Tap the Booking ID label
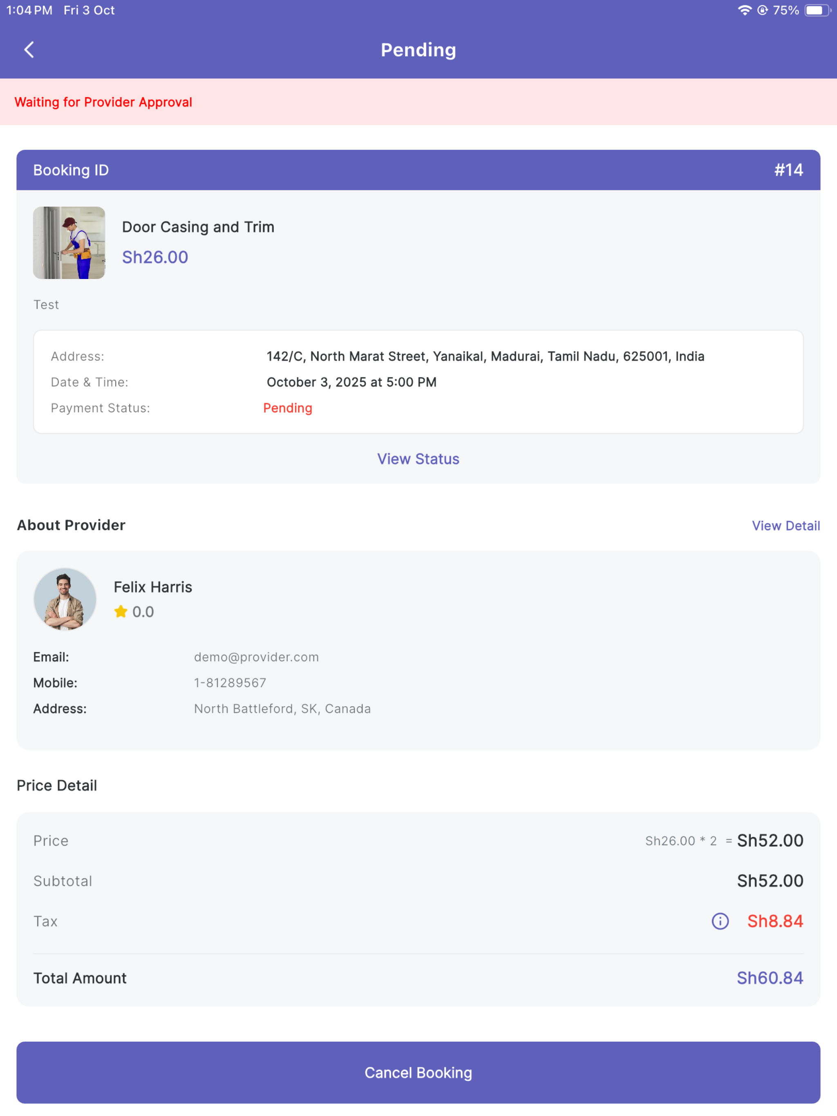 click(71, 170)
